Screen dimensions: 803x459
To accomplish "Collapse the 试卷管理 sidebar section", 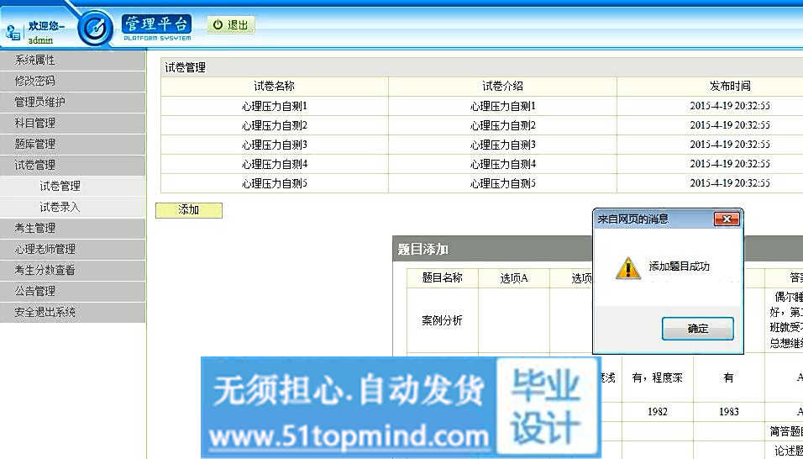I will (x=35, y=166).
